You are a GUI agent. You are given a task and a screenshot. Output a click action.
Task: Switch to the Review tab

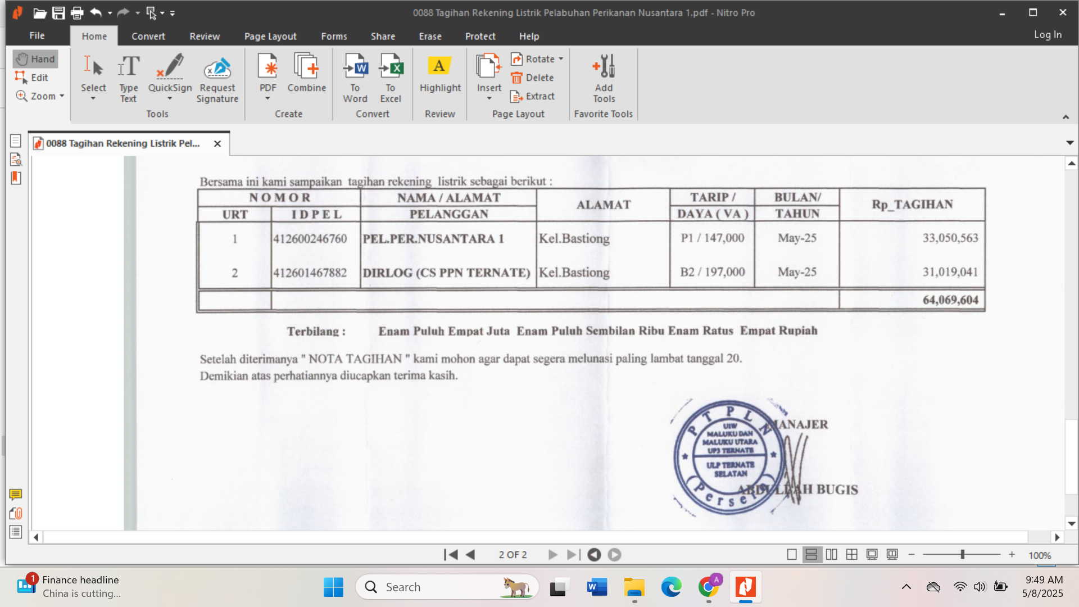[205, 36]
